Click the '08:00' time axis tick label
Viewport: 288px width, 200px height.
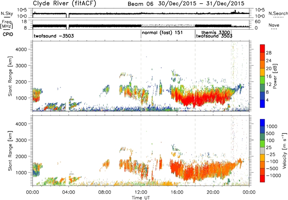pyautogui.click(x=104, y=192)
